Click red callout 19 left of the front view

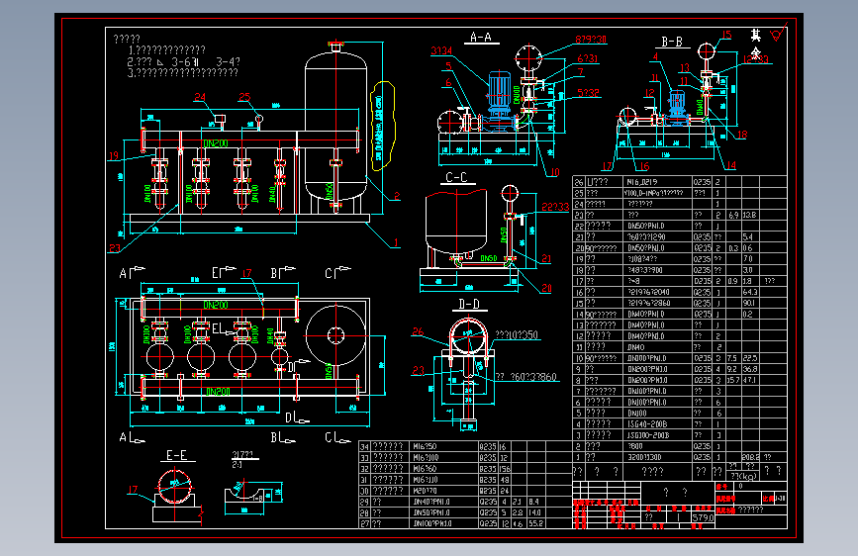113,156
